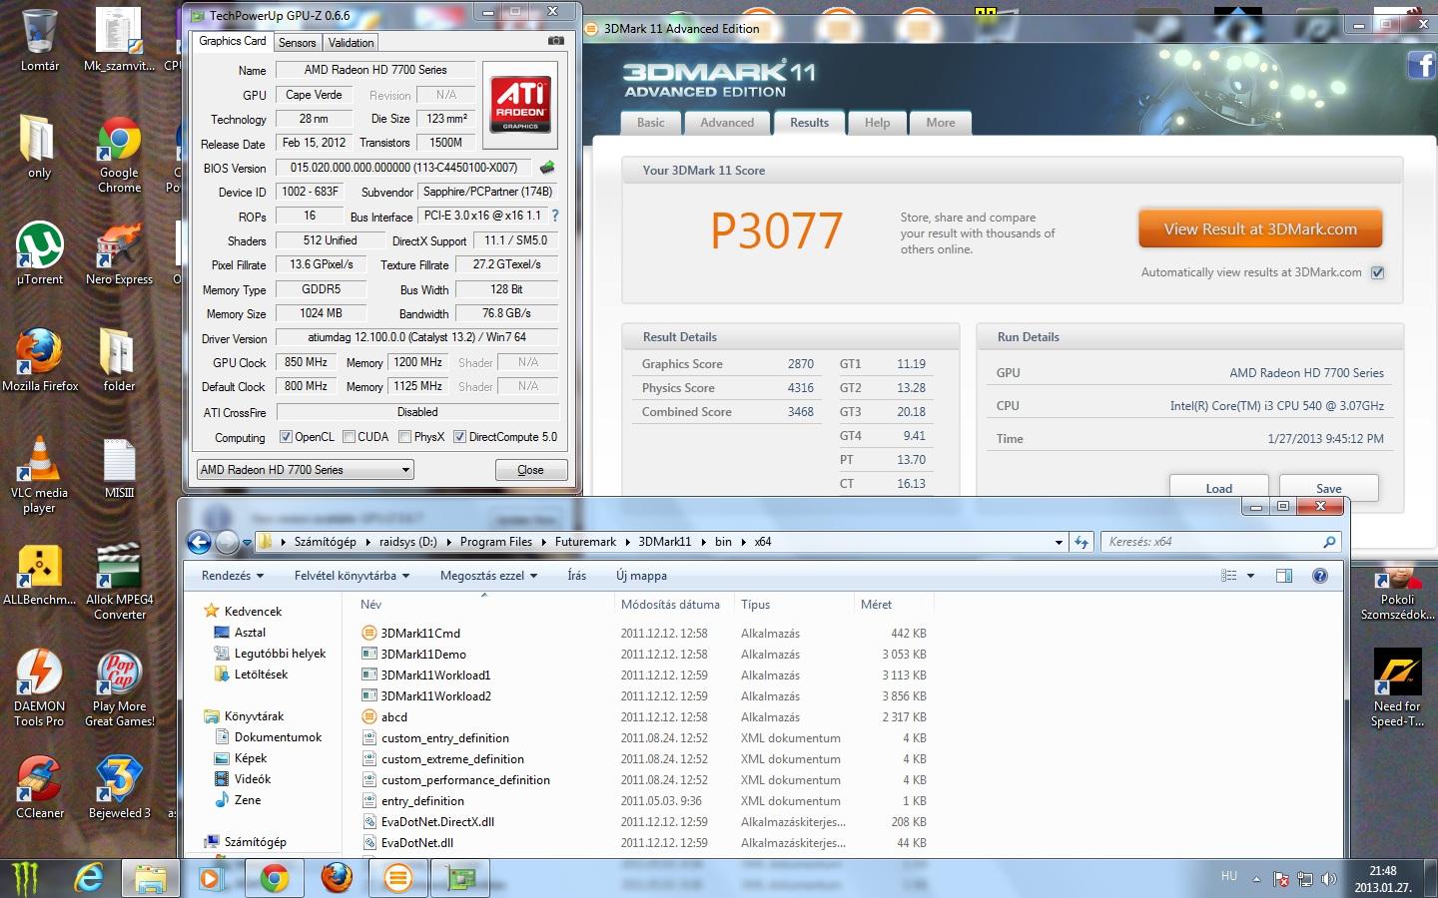
Task: Toggle Explorer preview pane icon
Action: 1284,576
